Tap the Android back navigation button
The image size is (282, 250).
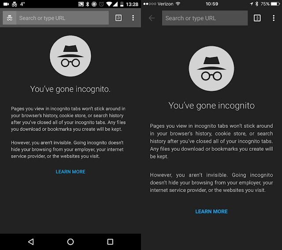coord(31,242)
